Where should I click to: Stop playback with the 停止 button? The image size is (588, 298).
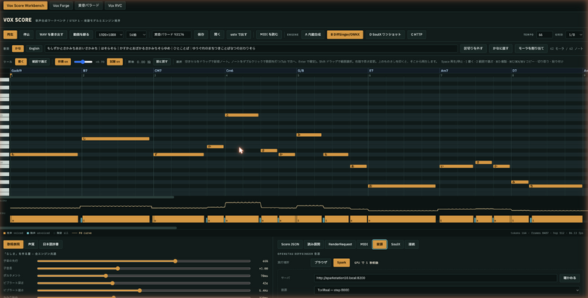coord(26,35)
